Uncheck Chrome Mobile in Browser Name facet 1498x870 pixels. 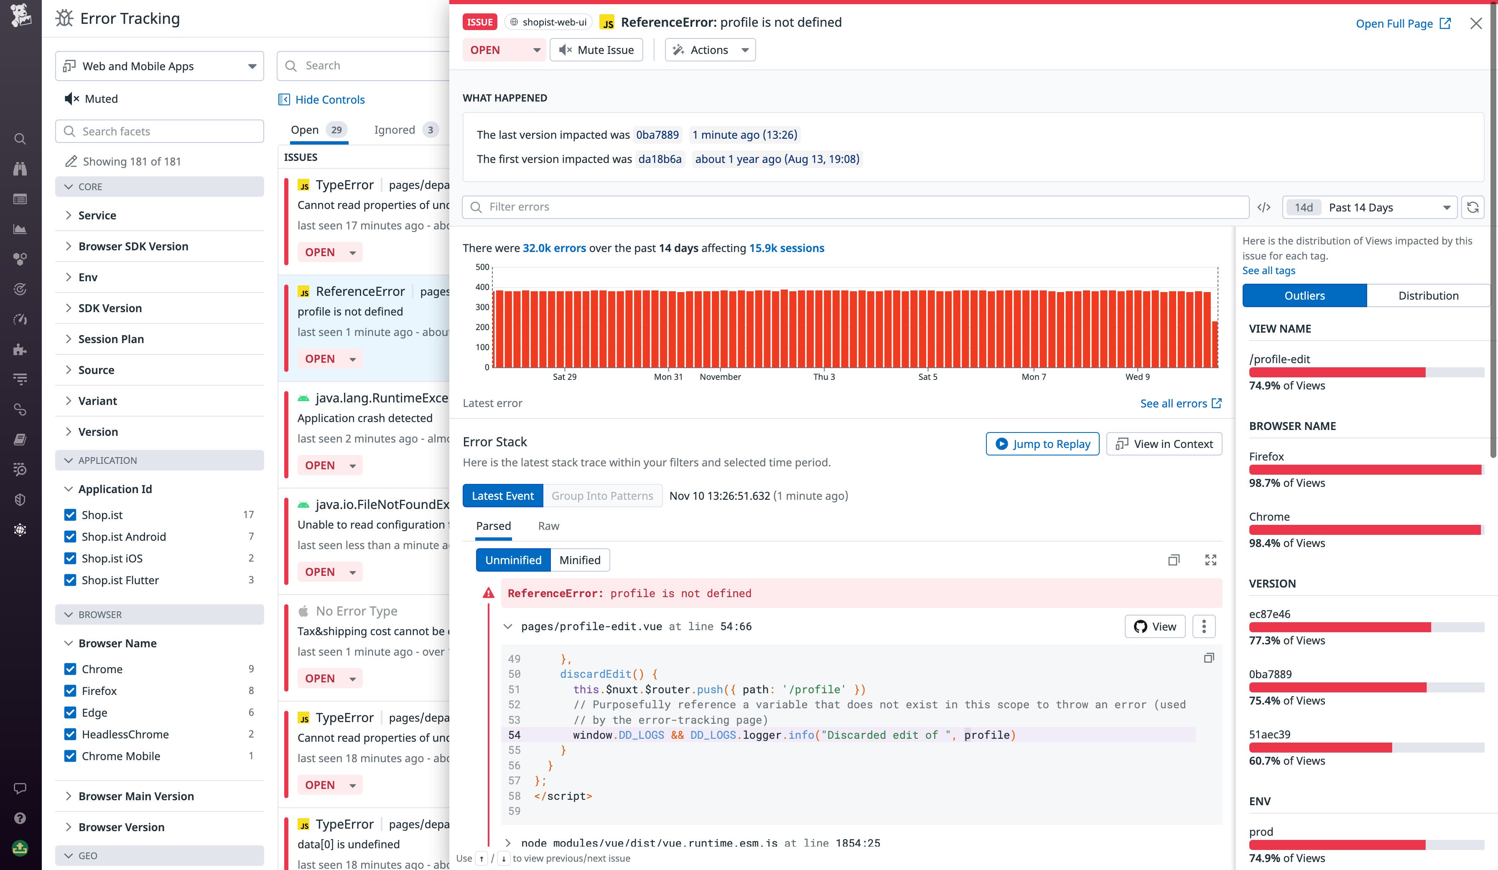(x=69, y=756)
